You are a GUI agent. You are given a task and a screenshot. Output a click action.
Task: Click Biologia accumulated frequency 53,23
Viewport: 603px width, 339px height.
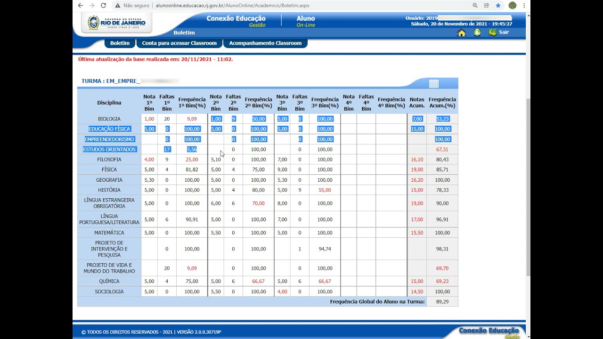click(442, 119)
